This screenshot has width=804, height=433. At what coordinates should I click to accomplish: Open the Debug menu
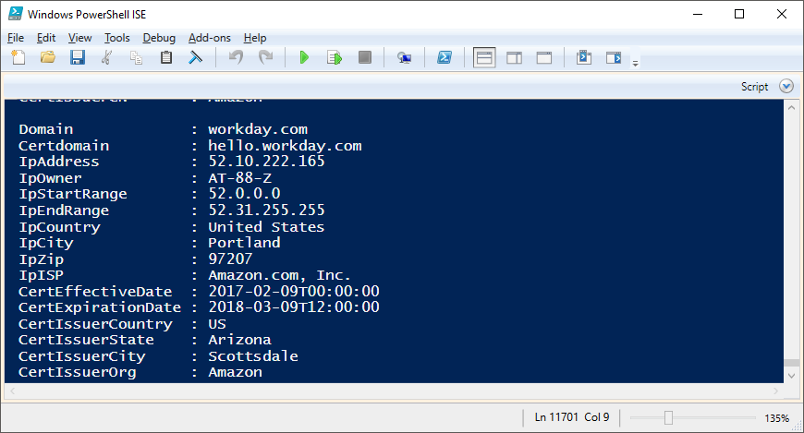(159, 38)
